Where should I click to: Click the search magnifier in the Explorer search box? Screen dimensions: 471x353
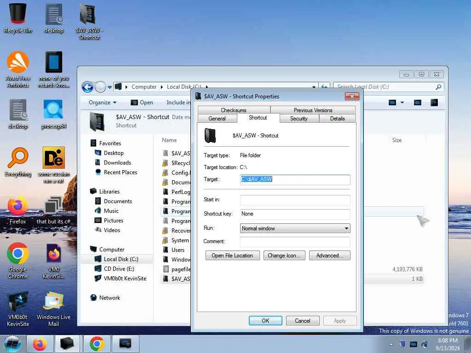click(438, 87)
